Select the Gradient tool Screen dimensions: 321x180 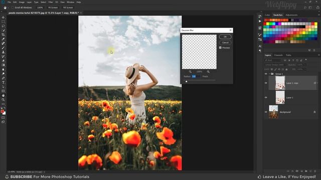(x=4, y=65)
